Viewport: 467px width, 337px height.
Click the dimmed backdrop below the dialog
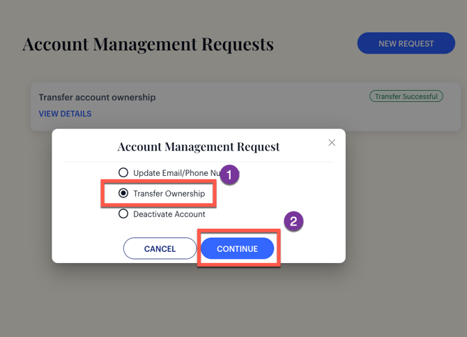click(233, 300)
